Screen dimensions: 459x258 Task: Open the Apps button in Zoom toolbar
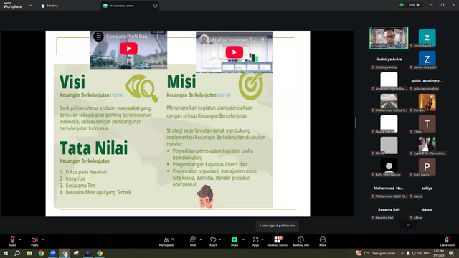[x=255, y=242]
